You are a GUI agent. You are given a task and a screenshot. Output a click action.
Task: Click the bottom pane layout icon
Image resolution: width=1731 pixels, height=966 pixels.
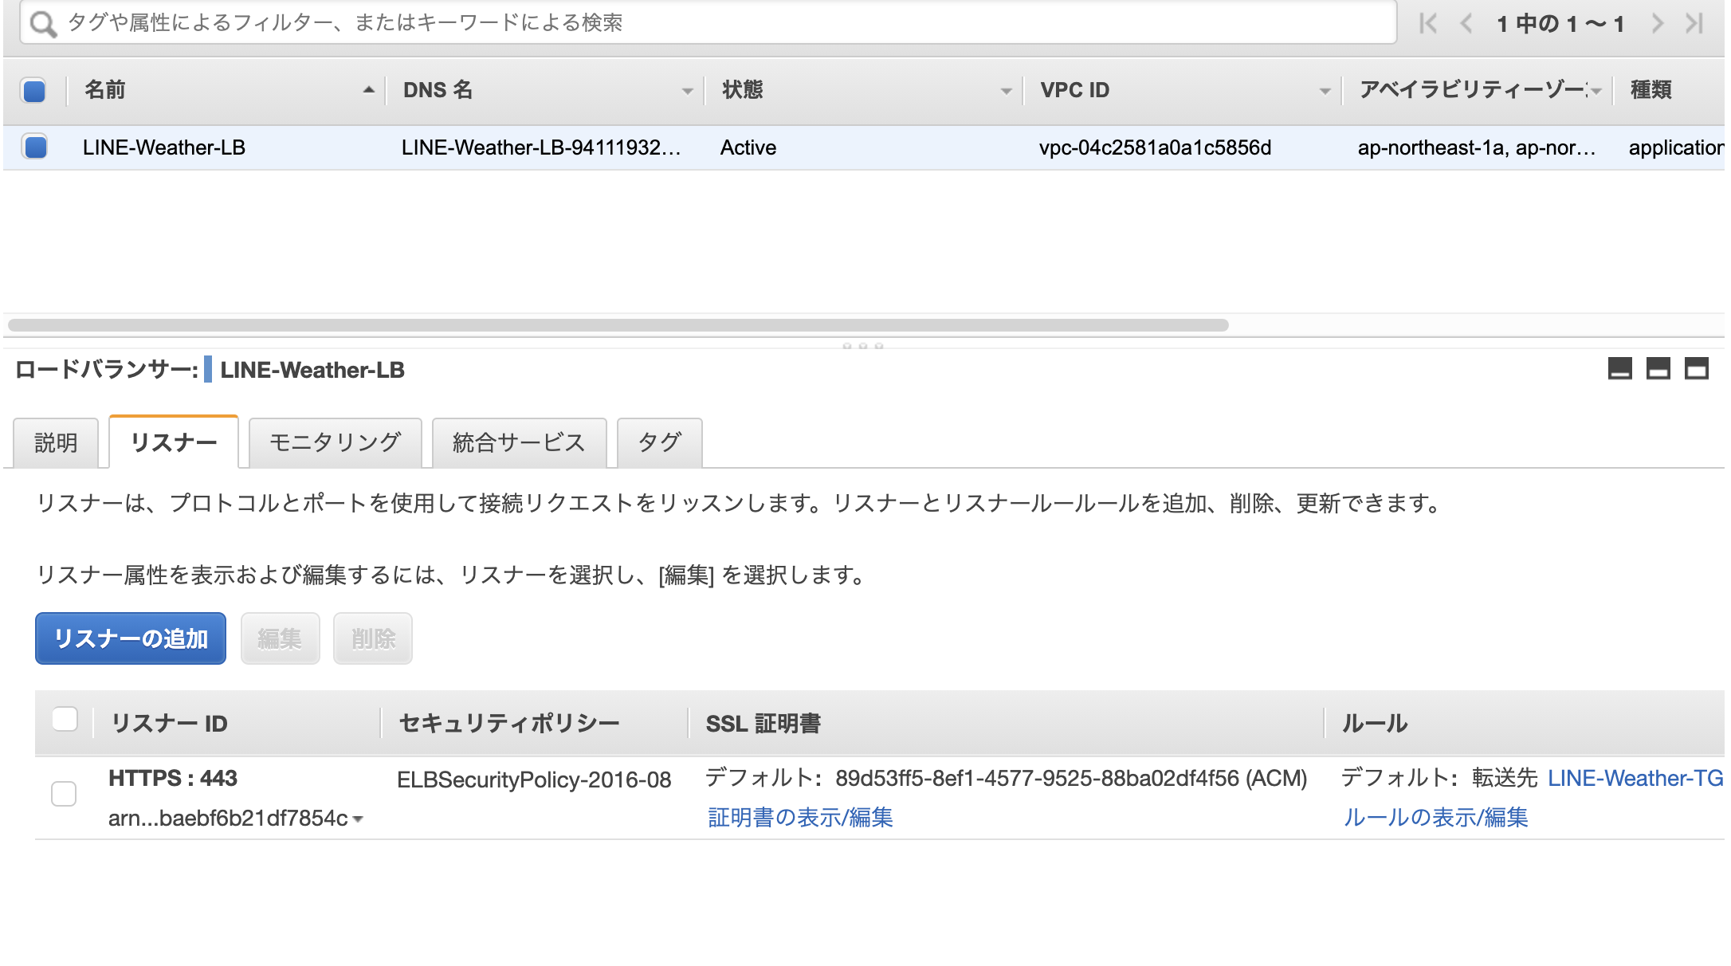(1620, 370)
